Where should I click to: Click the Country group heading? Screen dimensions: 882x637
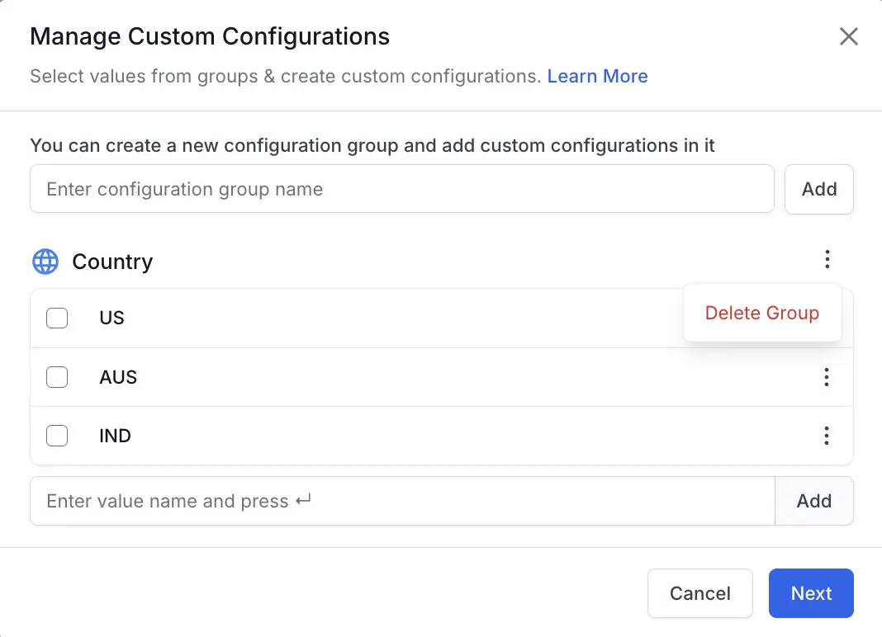click(x=112, y=262)
